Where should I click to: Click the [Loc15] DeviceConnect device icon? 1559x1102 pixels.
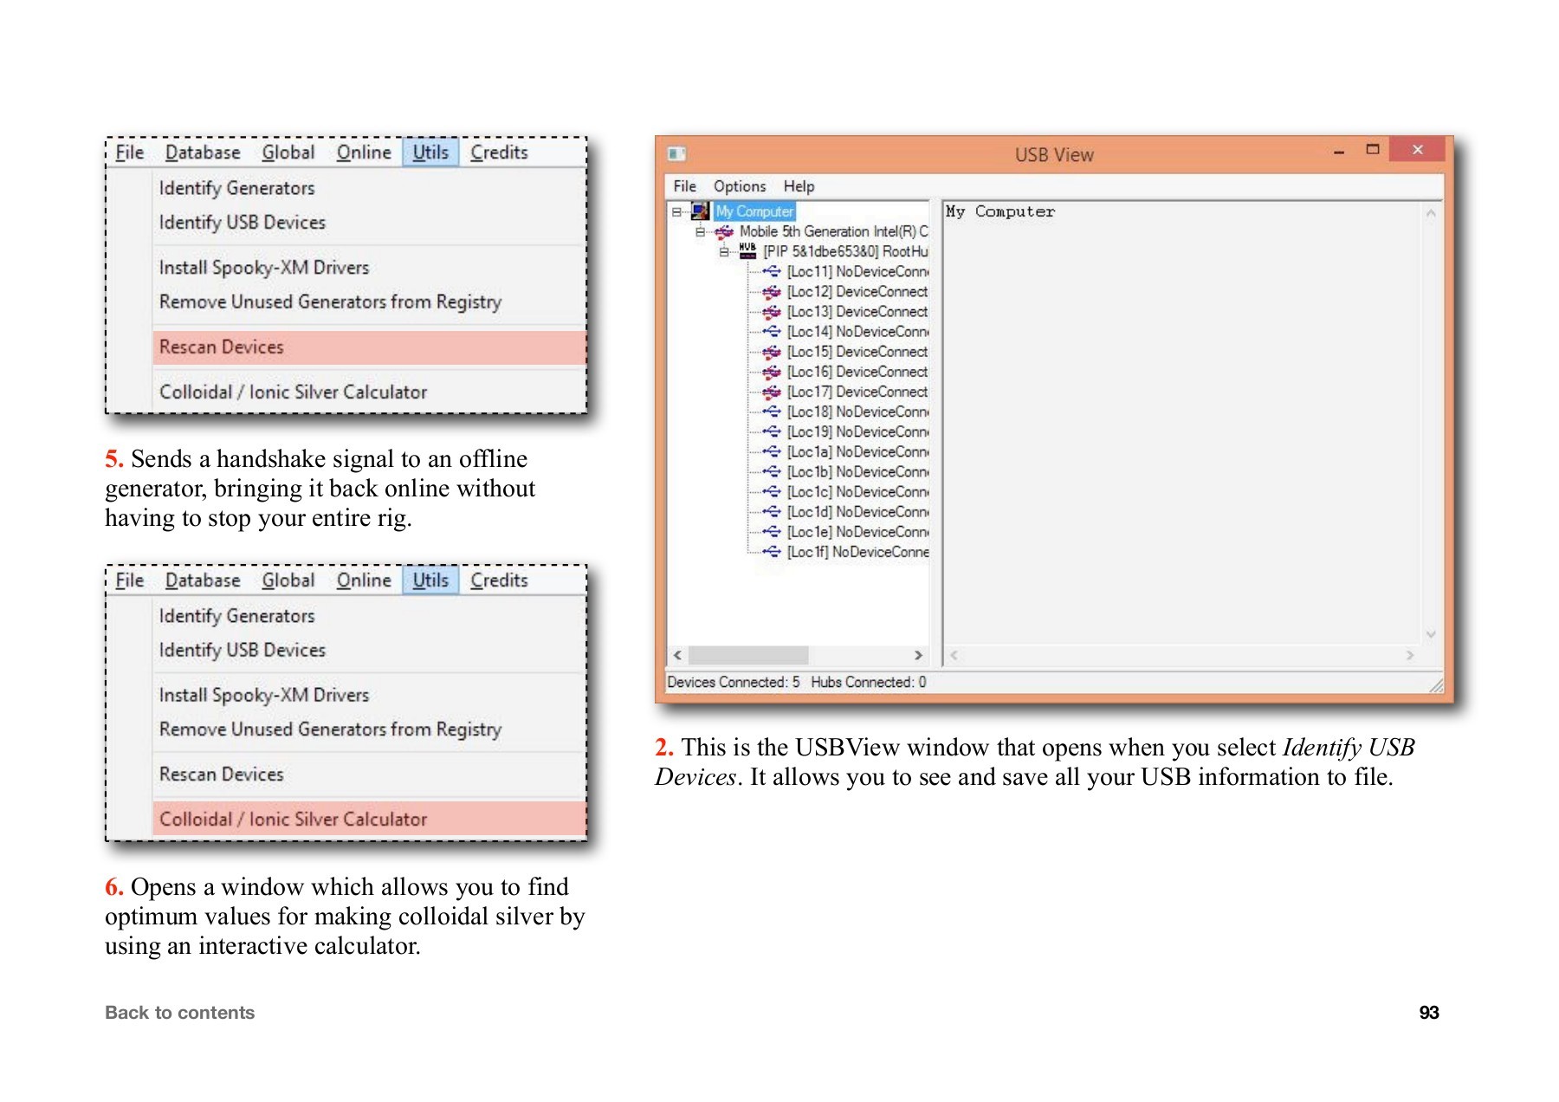[771, 351]
